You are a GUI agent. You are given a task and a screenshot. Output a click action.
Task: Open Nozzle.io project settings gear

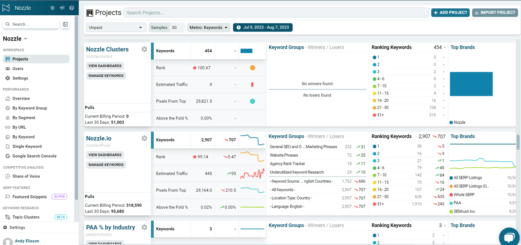point(144,138)
